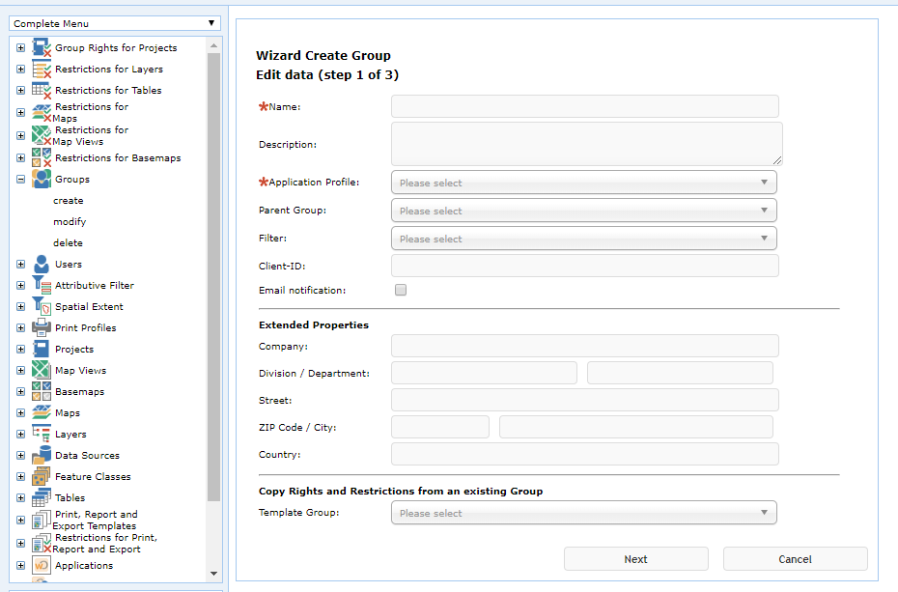Open the Application Profile dropdown
Viewport: 898px width, 592px height.
point(583,182)
